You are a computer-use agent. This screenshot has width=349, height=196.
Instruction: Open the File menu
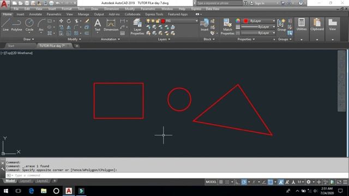[16, 9]
